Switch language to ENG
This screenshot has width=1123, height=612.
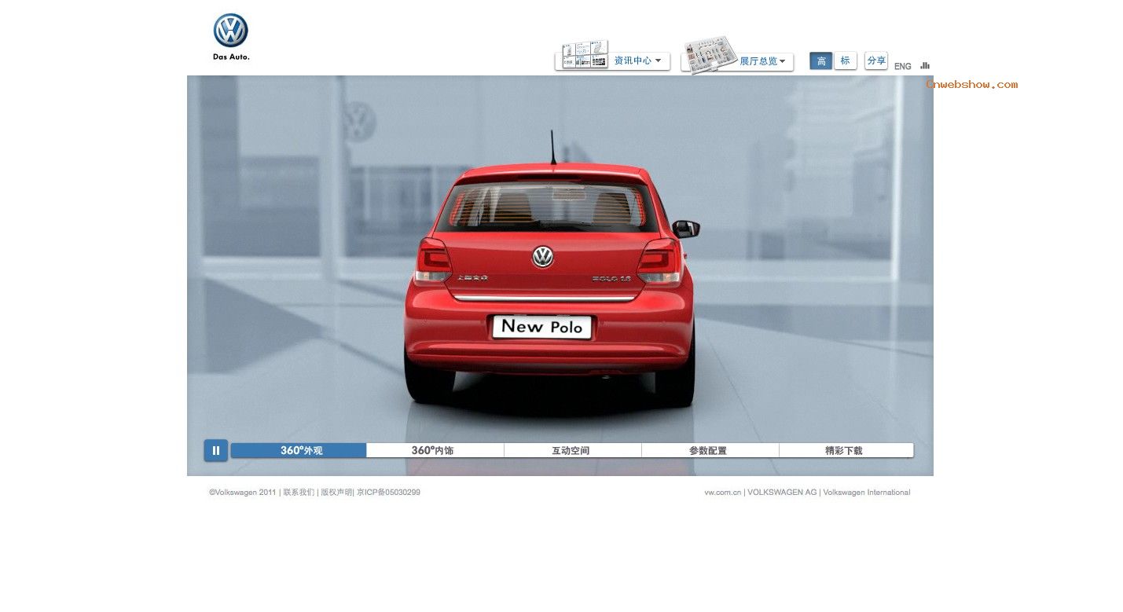coord(903,66)
